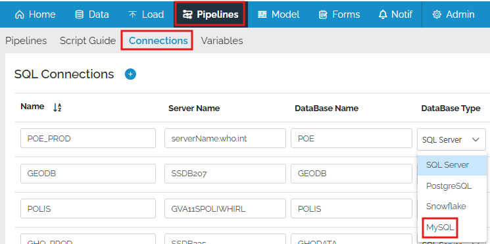Image resolution: width=490 pixels, height=244 pixels.
Task: Open the Forms menu
Action: click(x=339, y=14)
